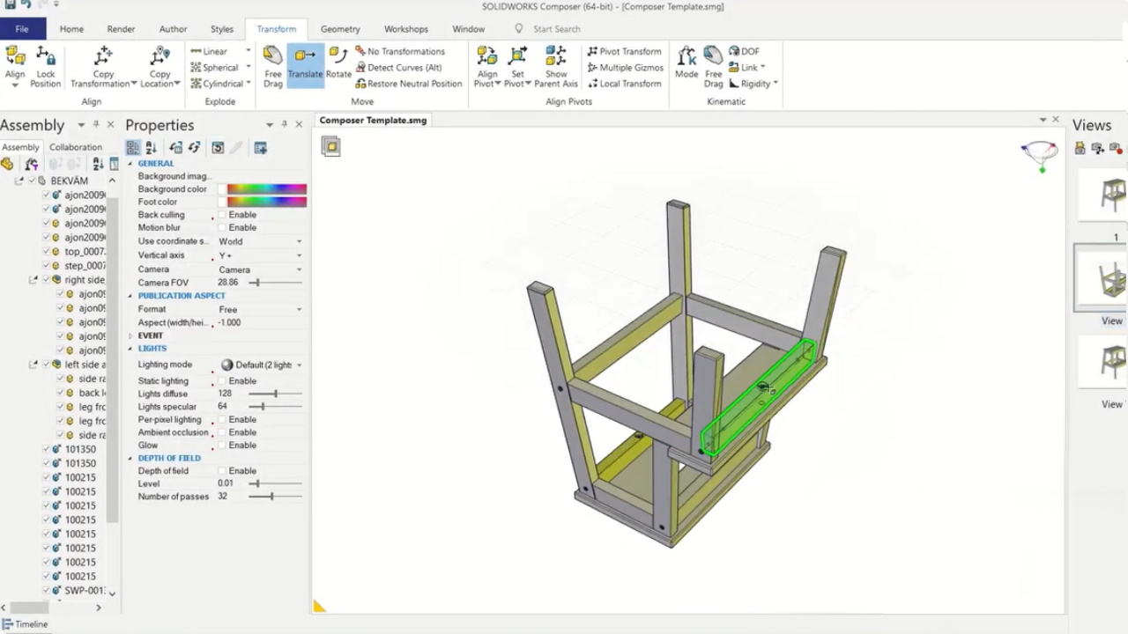Enable the Back culling checkbox
Viewport: 1128px width, 634px height.
pyautogui.click(x=223, y=215)
